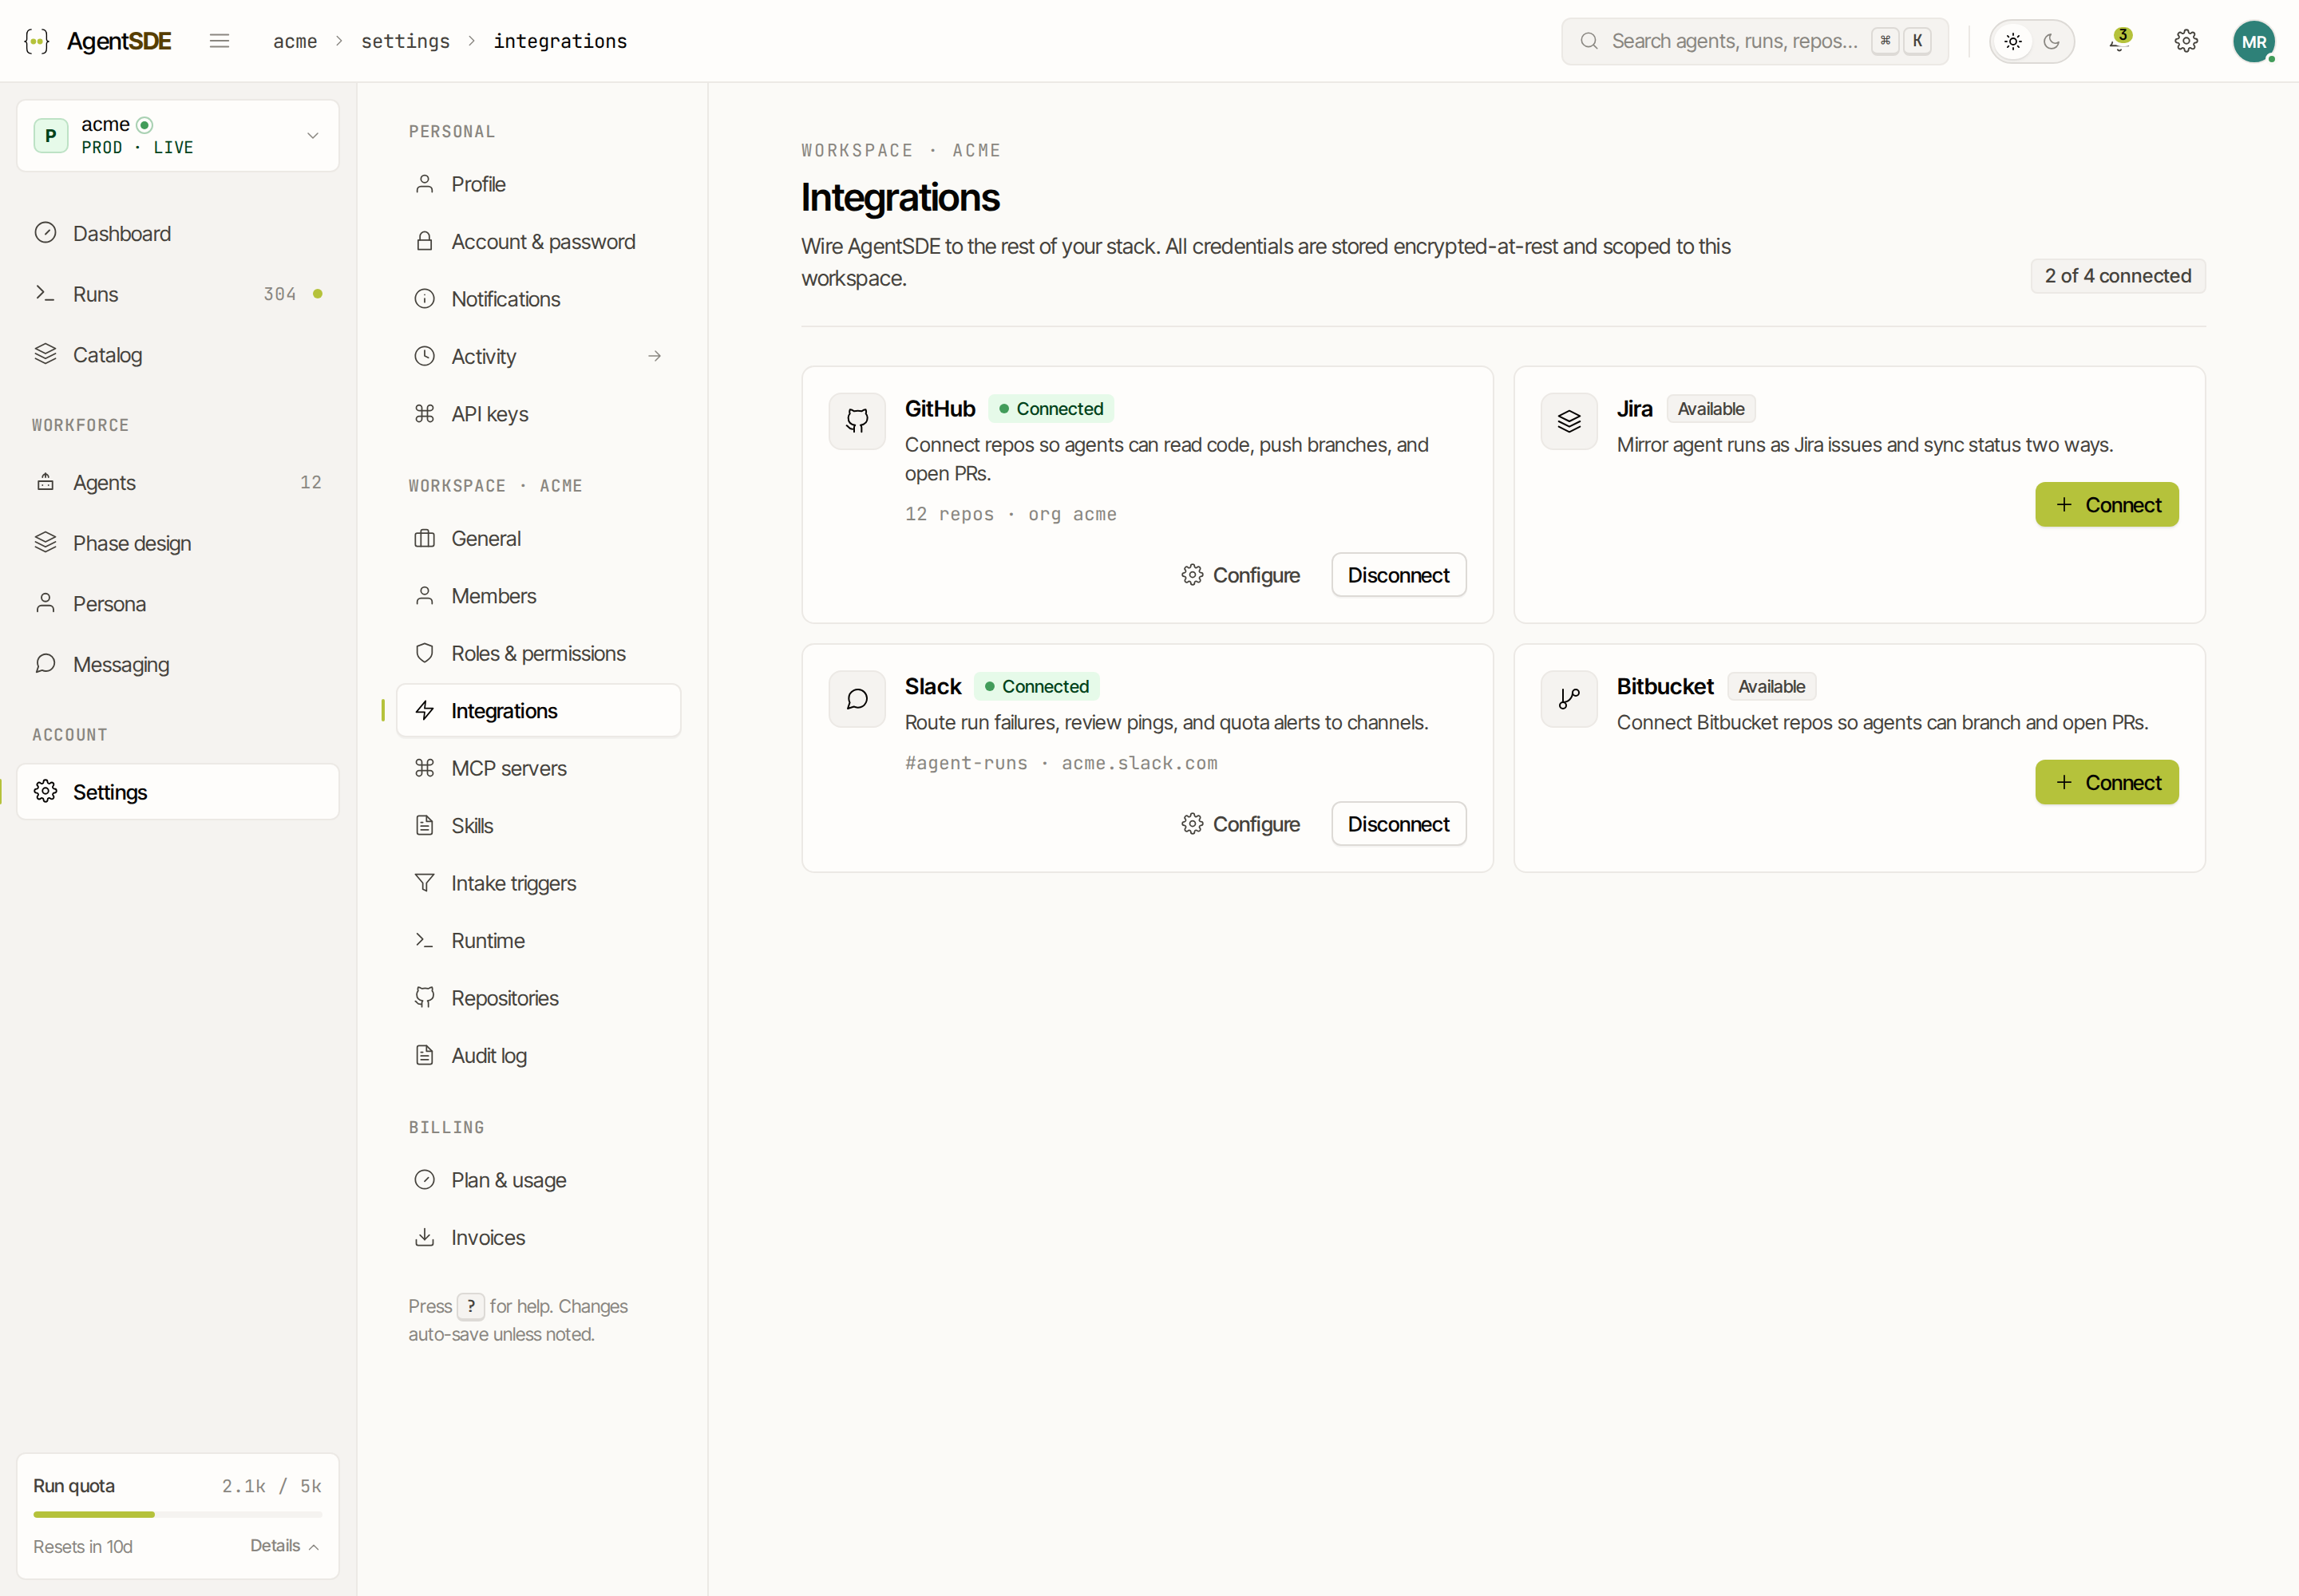This screenshot has height=1596, width=2299.
Task: Switch to light theme sun icon
Action: pyautogui.click(x=2013, y=41)
